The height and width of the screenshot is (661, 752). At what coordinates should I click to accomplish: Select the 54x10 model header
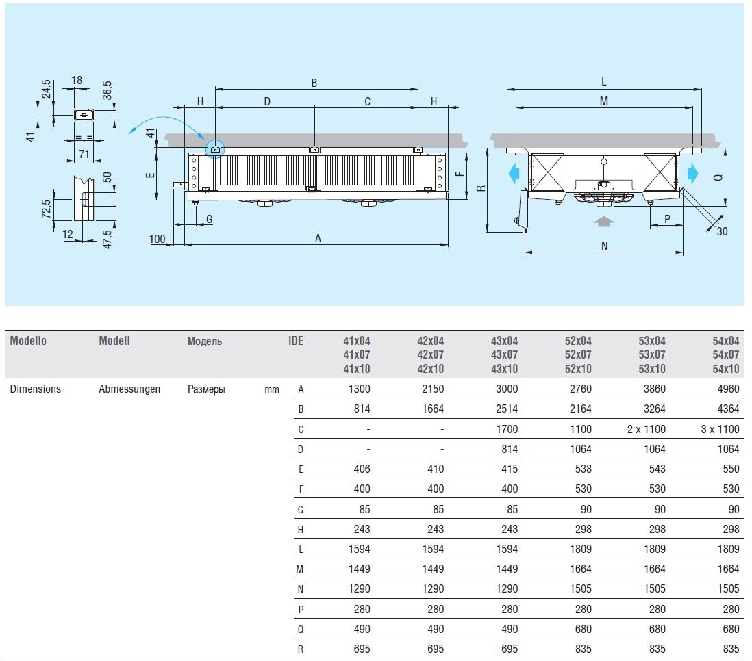pyautogui.click(x=725, y=368)
